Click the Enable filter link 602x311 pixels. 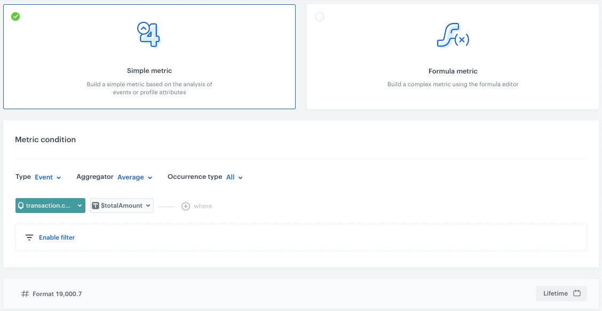57,238
